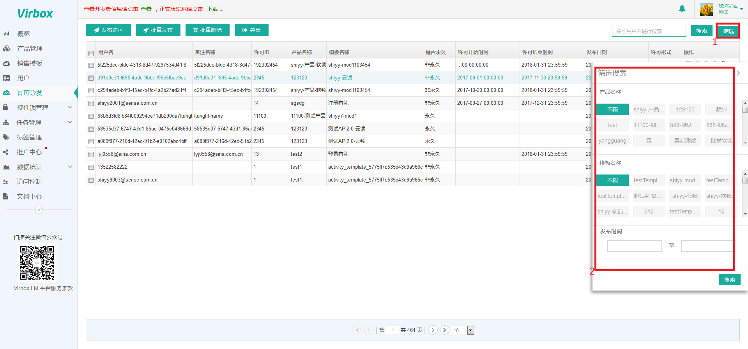The height and width of the screenshot is (349, 748).
Task: Select the checkbox for the kanghl-name row
Action: (x=91, y=116)
